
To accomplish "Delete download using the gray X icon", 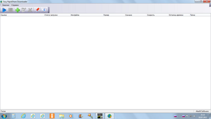I will (30, 10).
